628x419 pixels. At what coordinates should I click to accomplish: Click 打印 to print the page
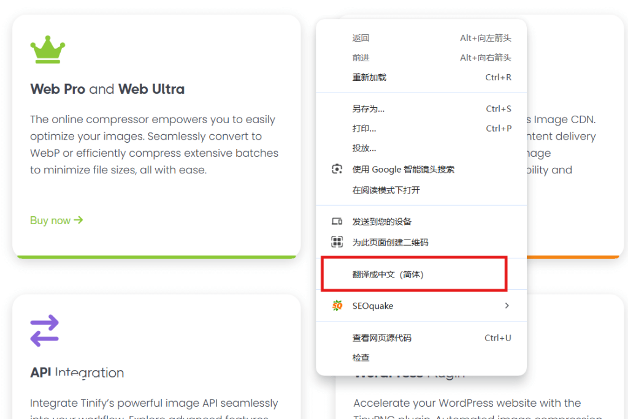point(364,127)
